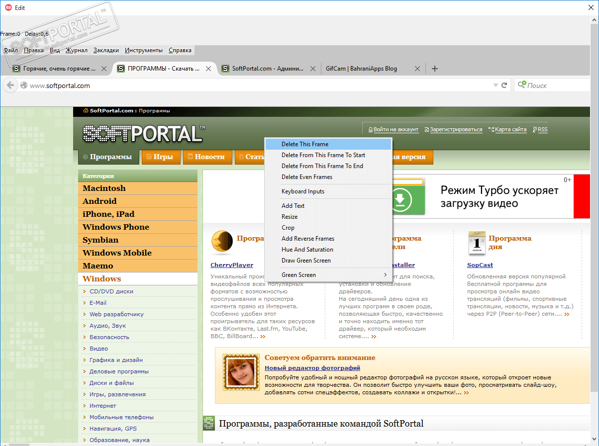Open the CD/DVD диски subcategory
This screenshot has width=599, height=446.
[x=111, y=291]
